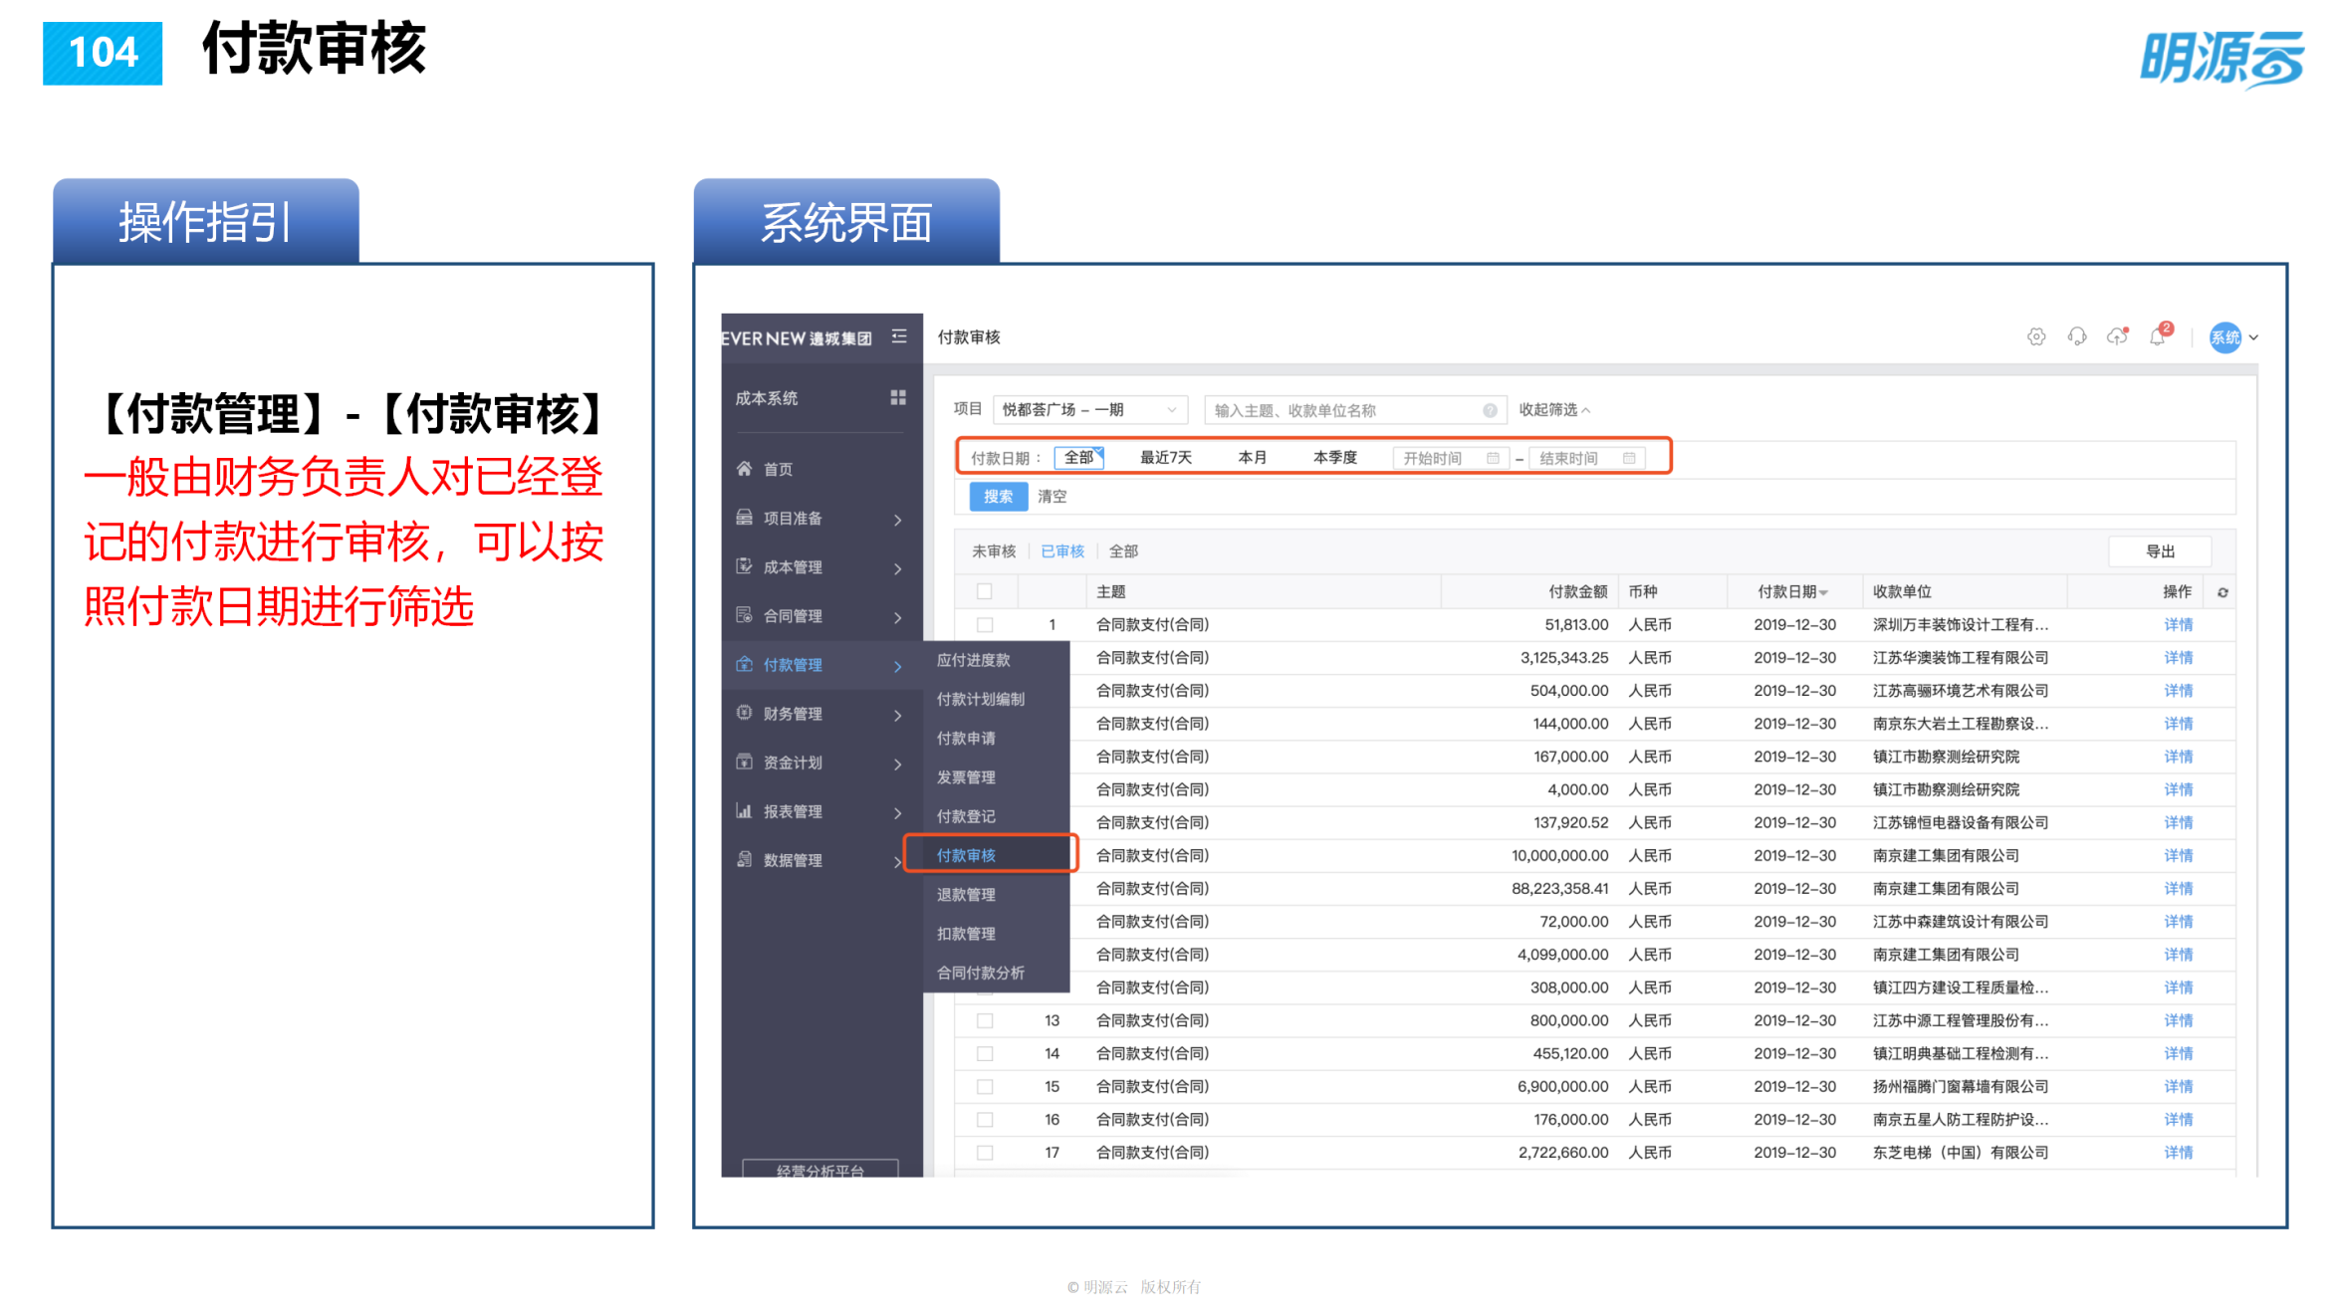Open the cloud upload icon with red dot

pyautogui.click(x=2117, y=337)
